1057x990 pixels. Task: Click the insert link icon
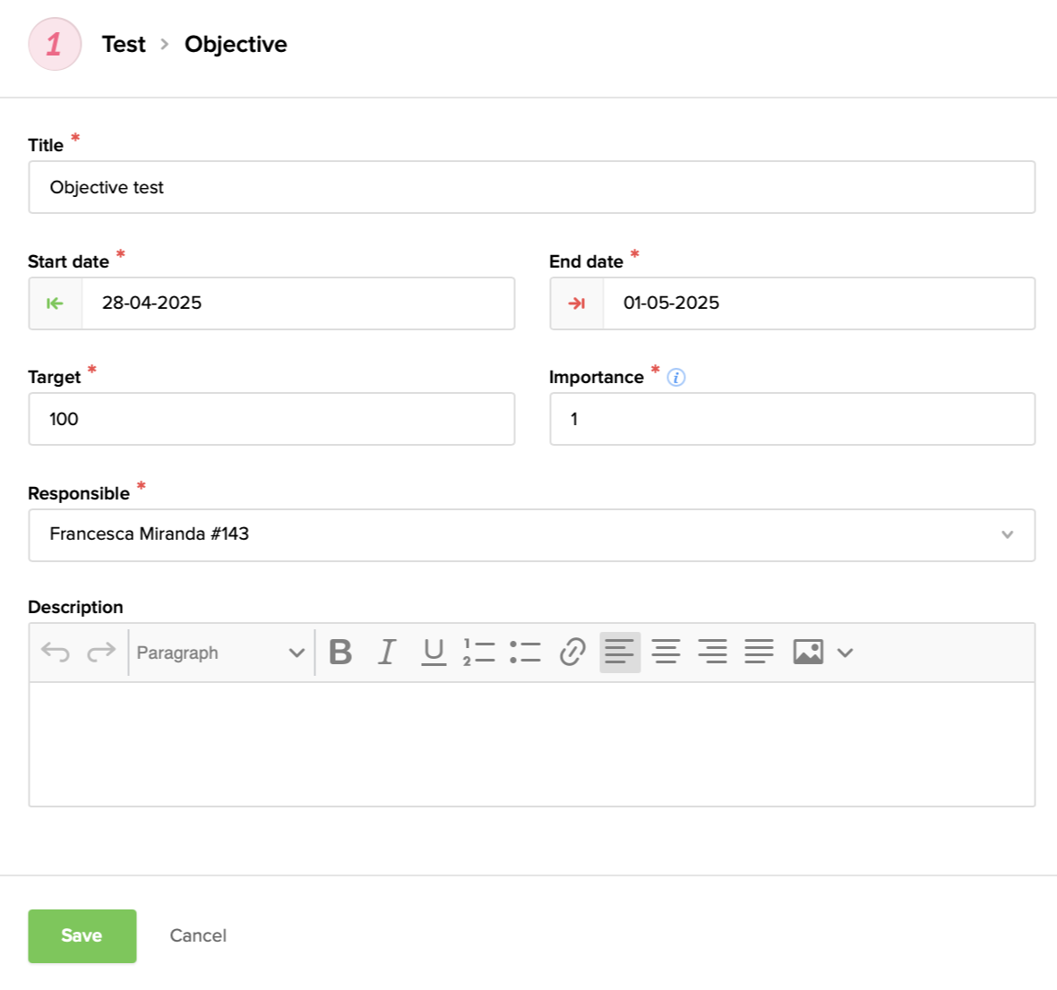point(572,653)
